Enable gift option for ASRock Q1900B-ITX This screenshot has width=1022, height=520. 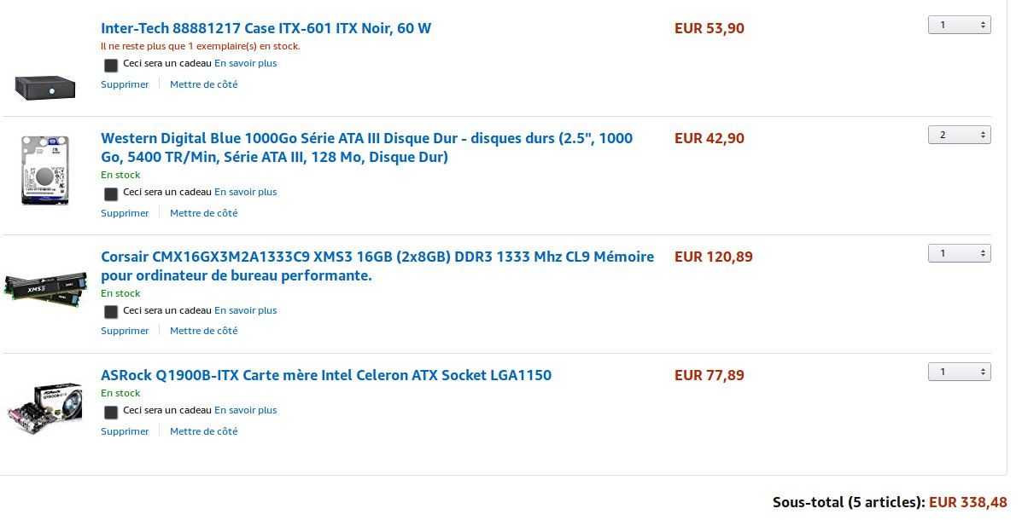pos(111,412)
